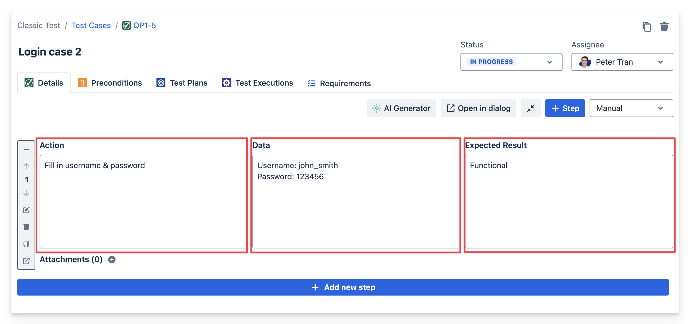Move step 1 up with arrow
The image size is (690, 324).
[26, 166]
